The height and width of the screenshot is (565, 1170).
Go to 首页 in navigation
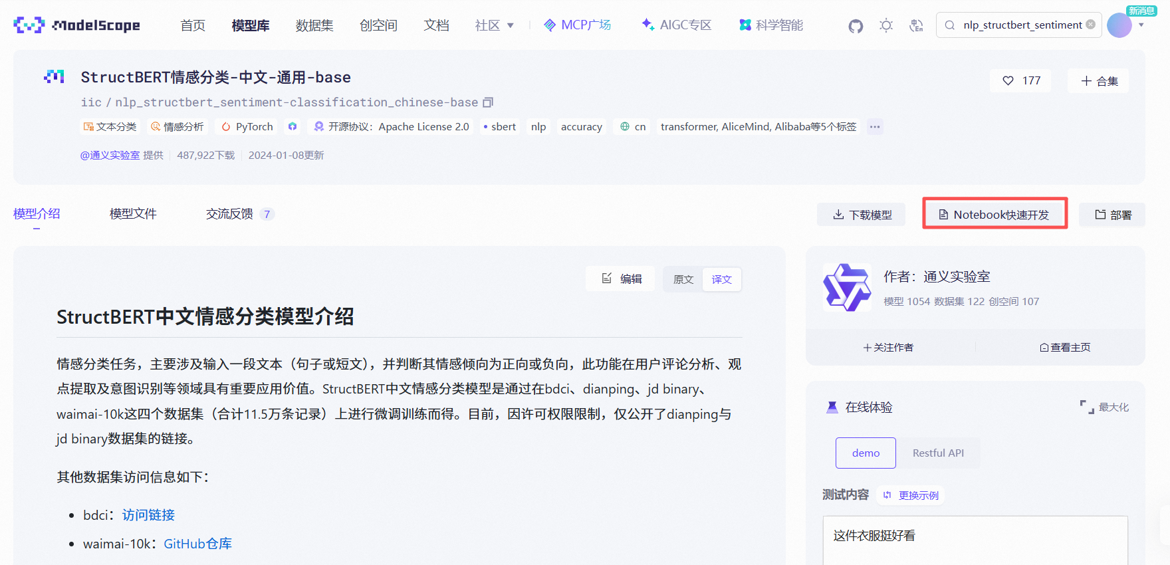[x=193, y=25]
